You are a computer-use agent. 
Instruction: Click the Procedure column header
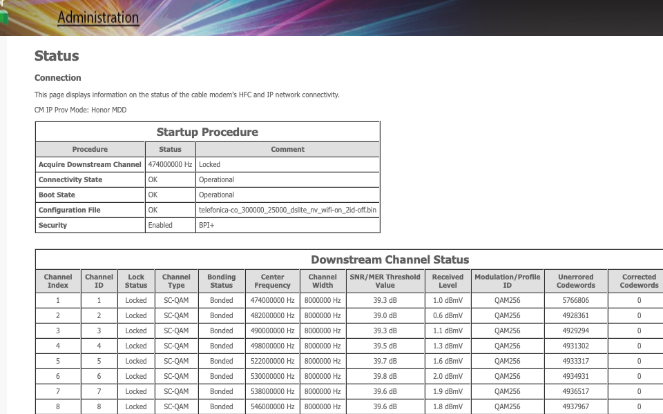tap(90, 149)
